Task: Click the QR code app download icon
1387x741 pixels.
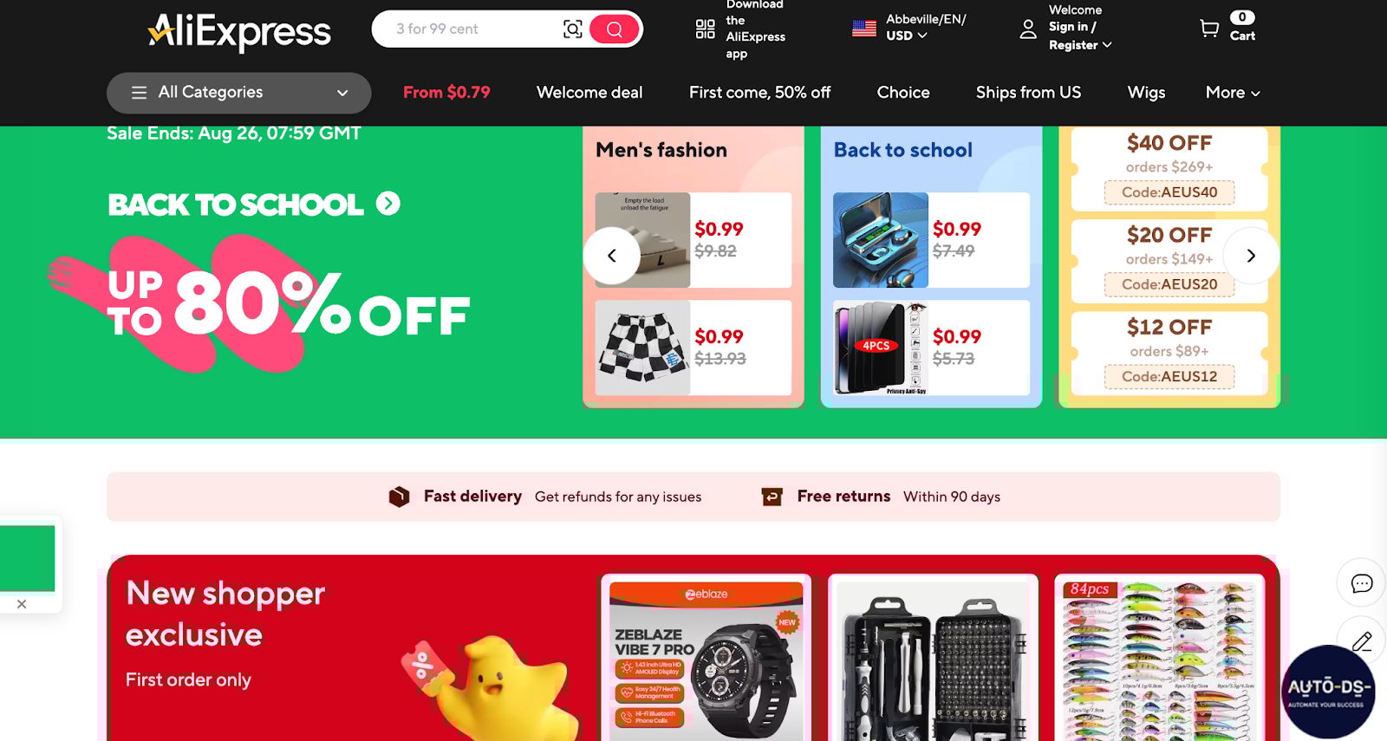Action: coord(706,29)
